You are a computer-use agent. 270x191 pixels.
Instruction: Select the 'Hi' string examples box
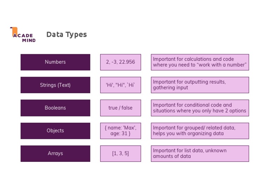tap(120, 85)
